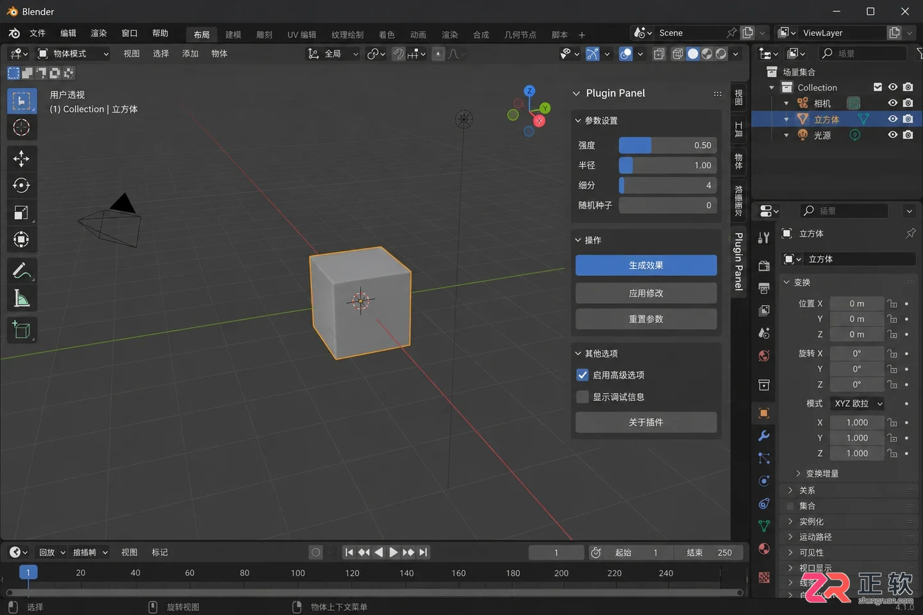This screenshot has height=615, width=923.
Task: Lock the 位置 X value
Action: (892, 304)
